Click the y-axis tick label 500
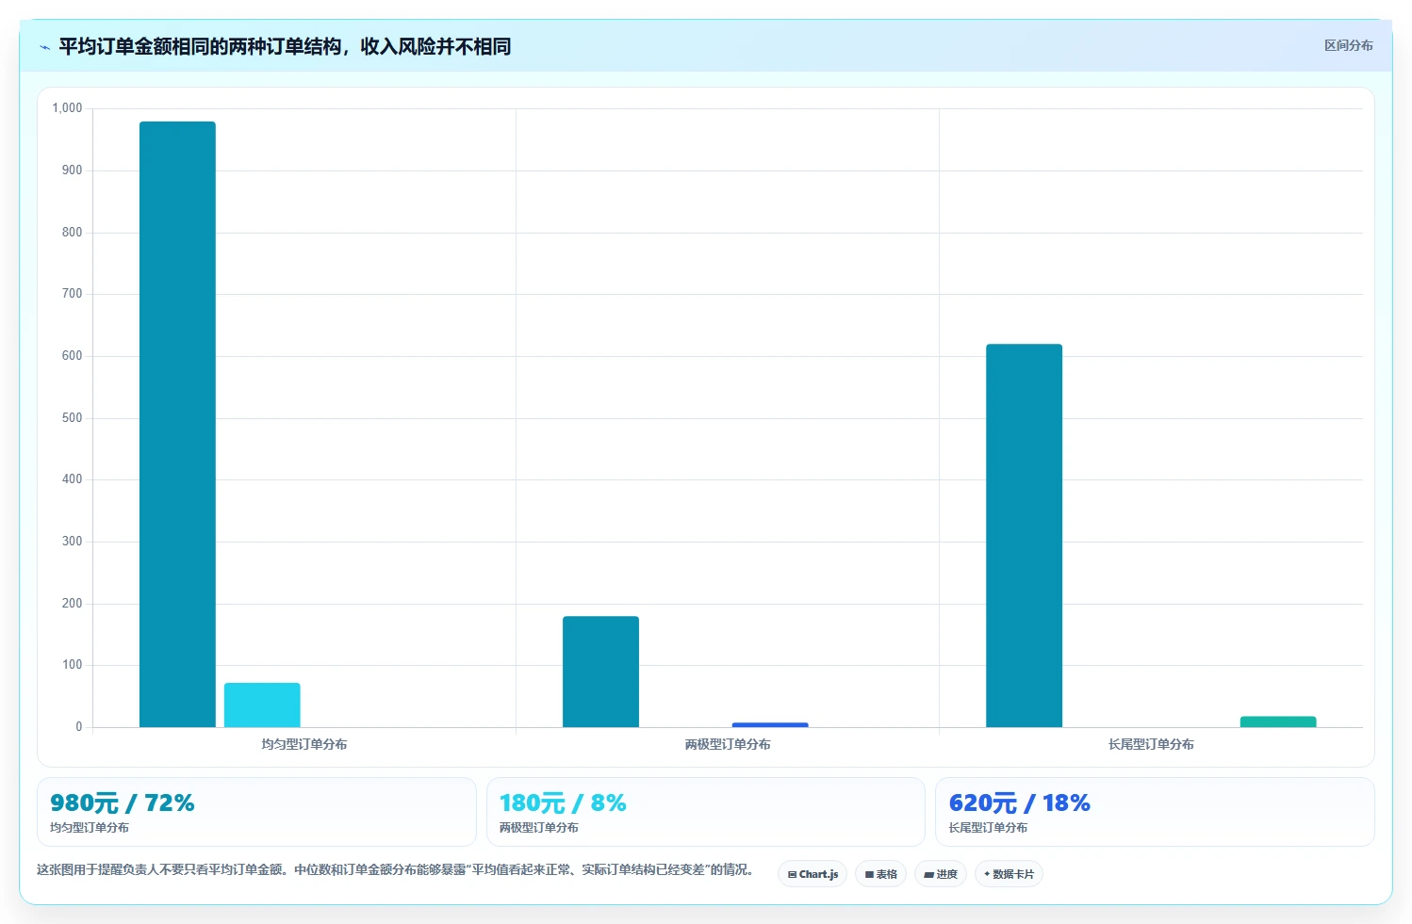The height and width of the screenshot is (924, 1412). [x=72, y=417]
